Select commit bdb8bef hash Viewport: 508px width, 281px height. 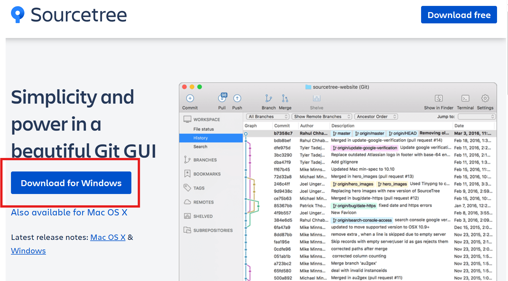pyautogui.click(x=282, y=140)
